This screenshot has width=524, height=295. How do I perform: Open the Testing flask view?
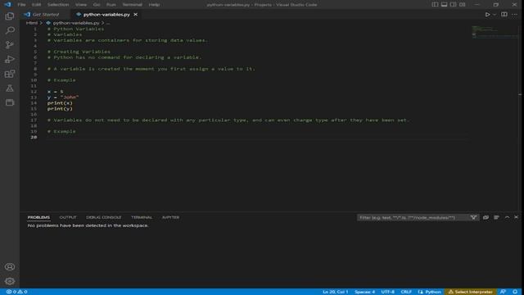[x=10, y=88]
